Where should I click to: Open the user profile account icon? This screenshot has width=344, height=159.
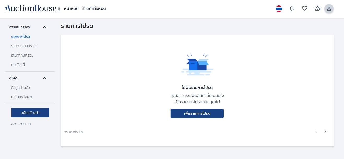click(329, 9)
